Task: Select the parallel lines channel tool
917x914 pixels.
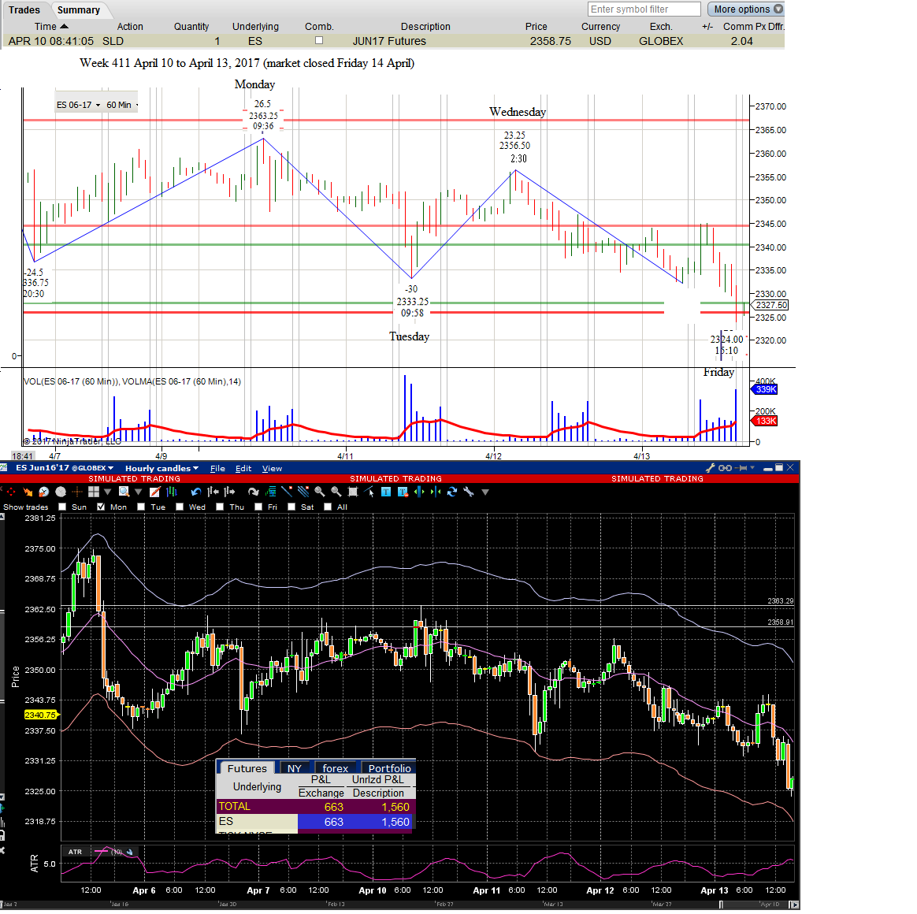Action: [303, 492]
